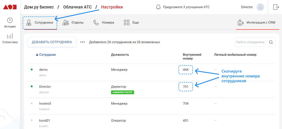Switch to the Номера tab

tap(104, 23)
